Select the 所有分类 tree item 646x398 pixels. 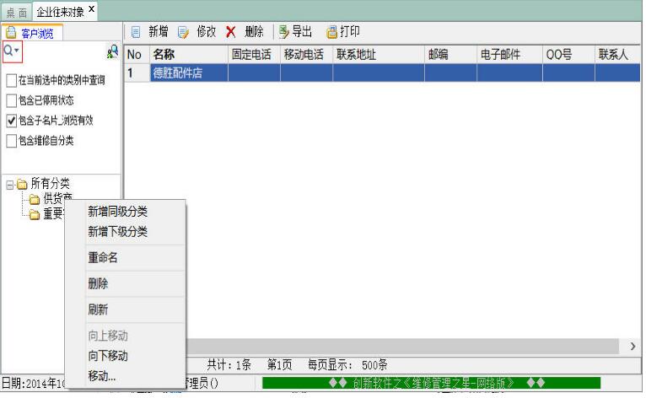[x=51, y=183]
